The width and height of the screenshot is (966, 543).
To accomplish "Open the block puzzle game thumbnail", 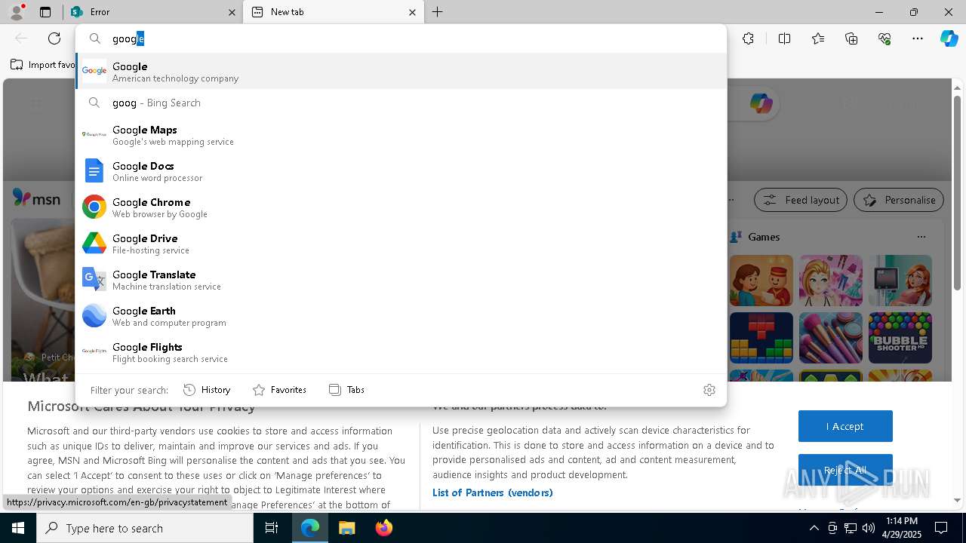I will 761,338.
